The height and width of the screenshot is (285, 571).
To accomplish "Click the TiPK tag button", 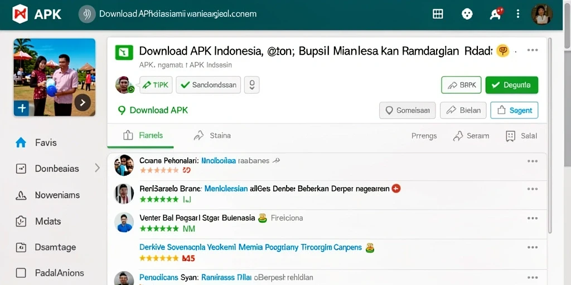I will (x=156, y=85).
